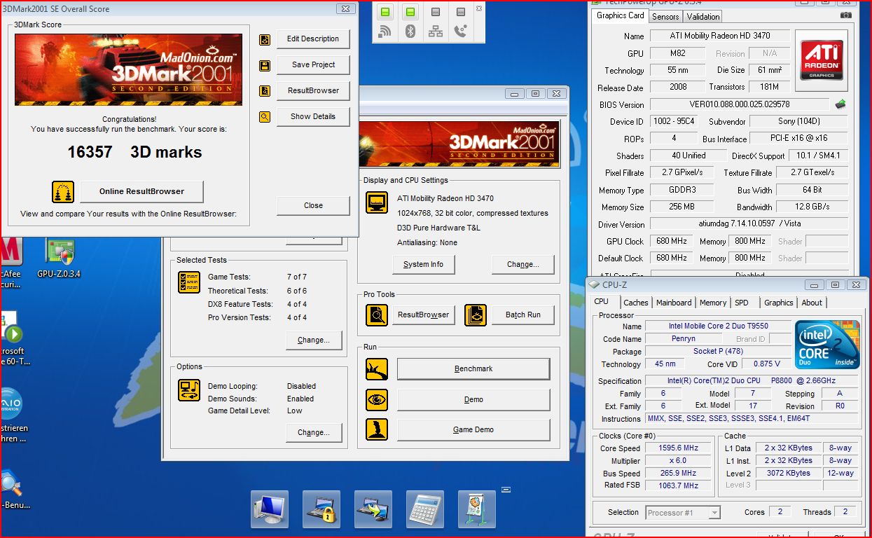
Task: Click the Pro Tools ResultBrowser magnifier icon
Action: 377,315
